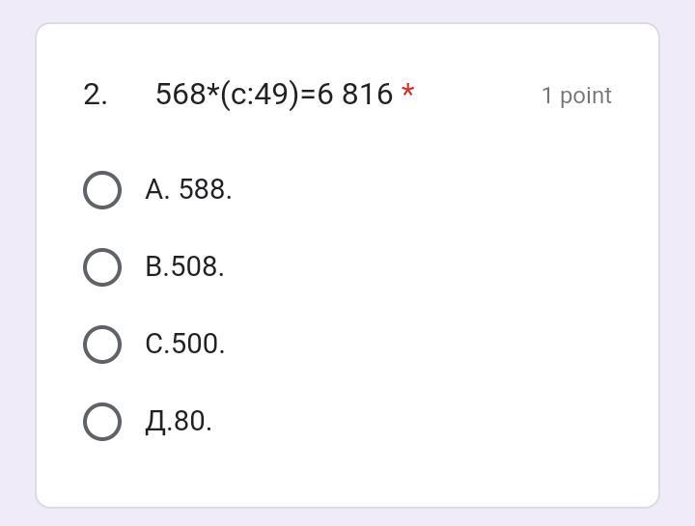695x526 pixels.
Task: Select the radio button for answer А. 588
Action: [x=102, y=190]
